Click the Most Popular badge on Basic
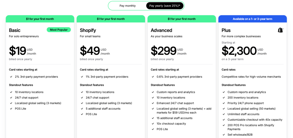Screen dimensions: 293x138 [59, 30]
